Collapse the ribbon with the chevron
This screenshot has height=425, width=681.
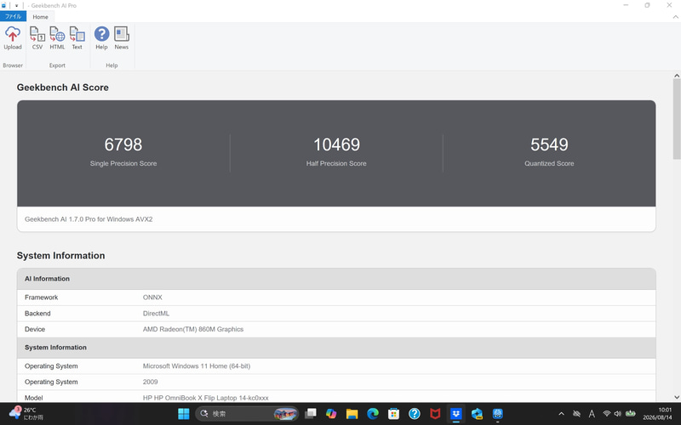675,17
